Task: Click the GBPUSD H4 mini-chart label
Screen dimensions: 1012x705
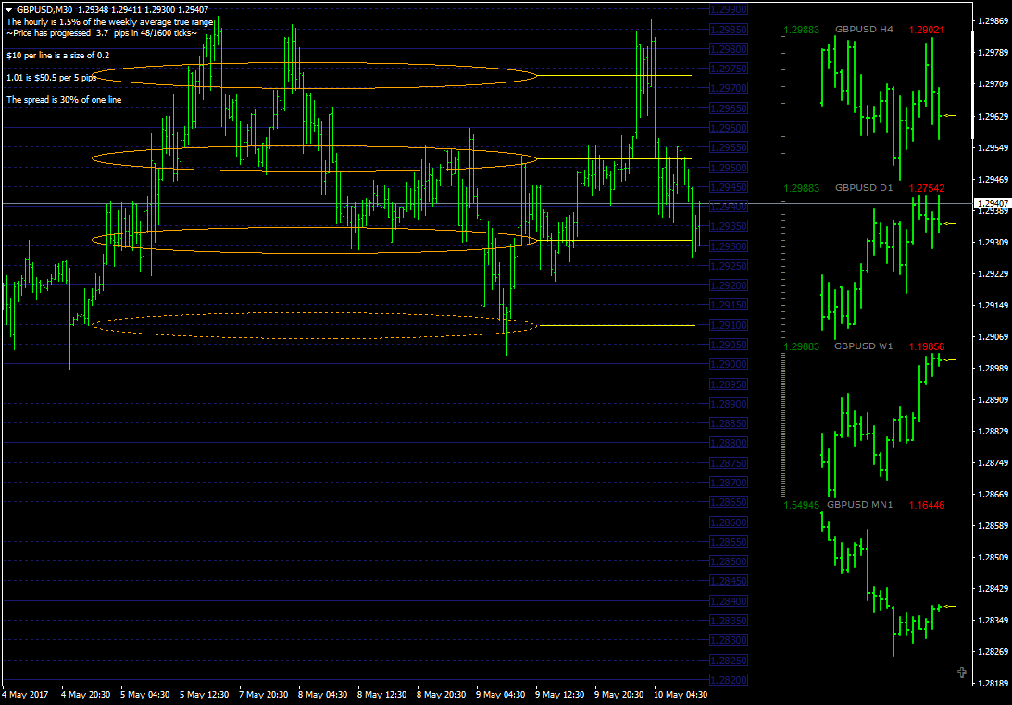Action: (x=864, y=30)
